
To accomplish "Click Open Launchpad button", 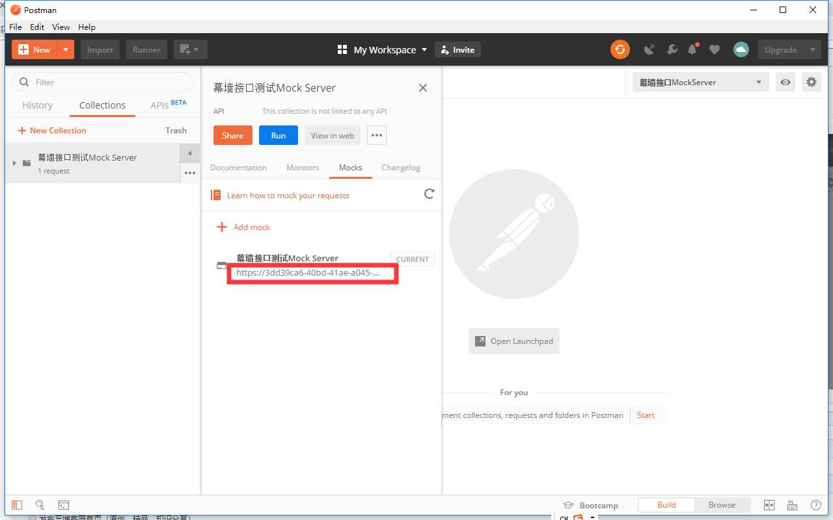I will point(514,341).
